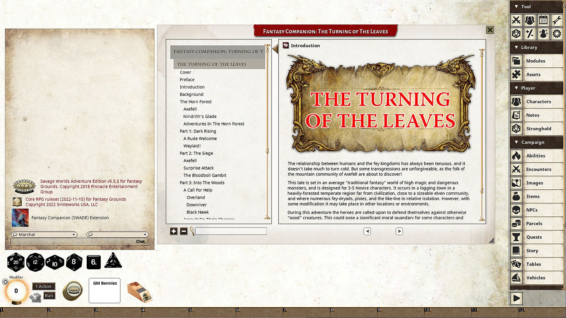The width and height of the screenshot is (566, 318).
Task: Click the d6 die
Action: click(94, 262)
